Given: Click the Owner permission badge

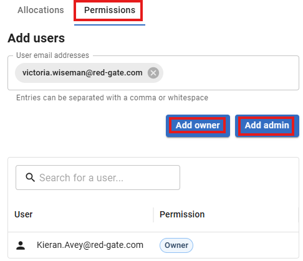Looking at the screenshot, I should (176, 245).
